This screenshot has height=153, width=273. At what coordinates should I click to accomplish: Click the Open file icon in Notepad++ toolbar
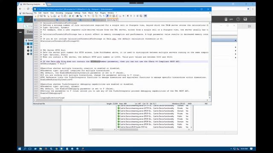tap(38, 16)
